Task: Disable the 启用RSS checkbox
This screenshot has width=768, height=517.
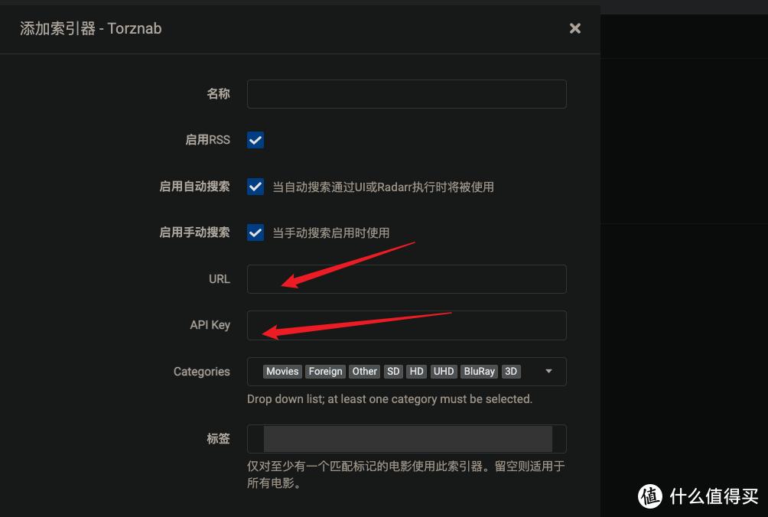Action: (x=255, y=140)
